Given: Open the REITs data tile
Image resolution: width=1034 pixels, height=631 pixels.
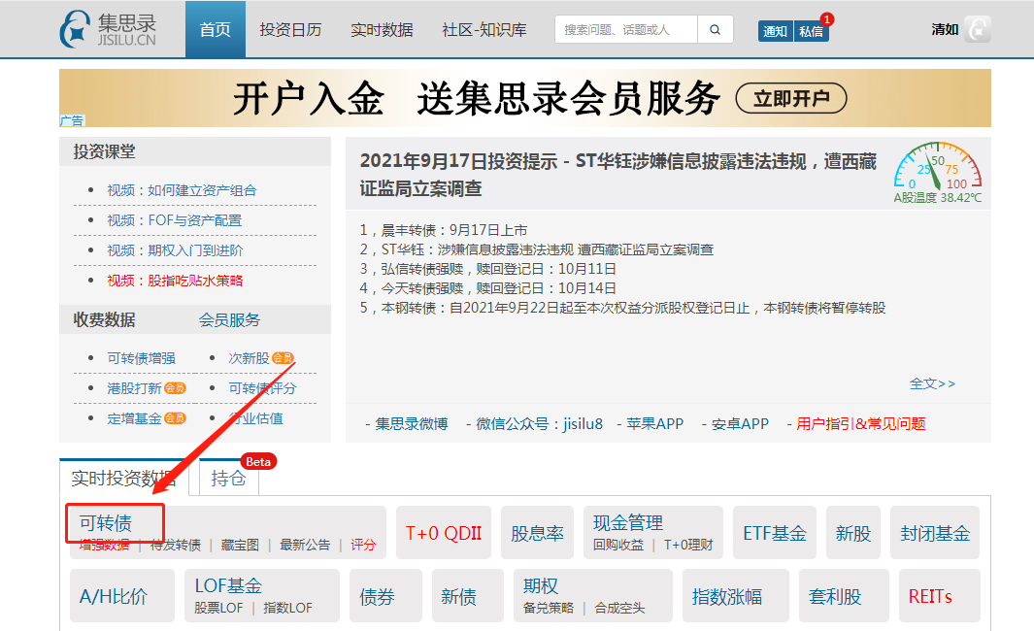Looking at the screenshot, I should point(930,596).
